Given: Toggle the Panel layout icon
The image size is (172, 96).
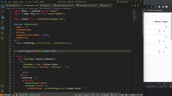Looking at the screenshot, I should (121, 2).
